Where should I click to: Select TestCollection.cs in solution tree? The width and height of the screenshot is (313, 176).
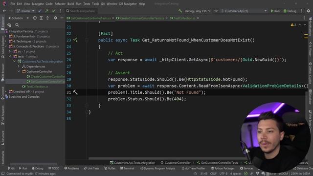pos(35,87)
